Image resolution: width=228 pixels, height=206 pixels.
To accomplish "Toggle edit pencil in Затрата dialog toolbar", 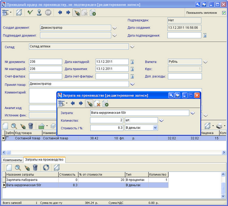I will click(89, 103).
